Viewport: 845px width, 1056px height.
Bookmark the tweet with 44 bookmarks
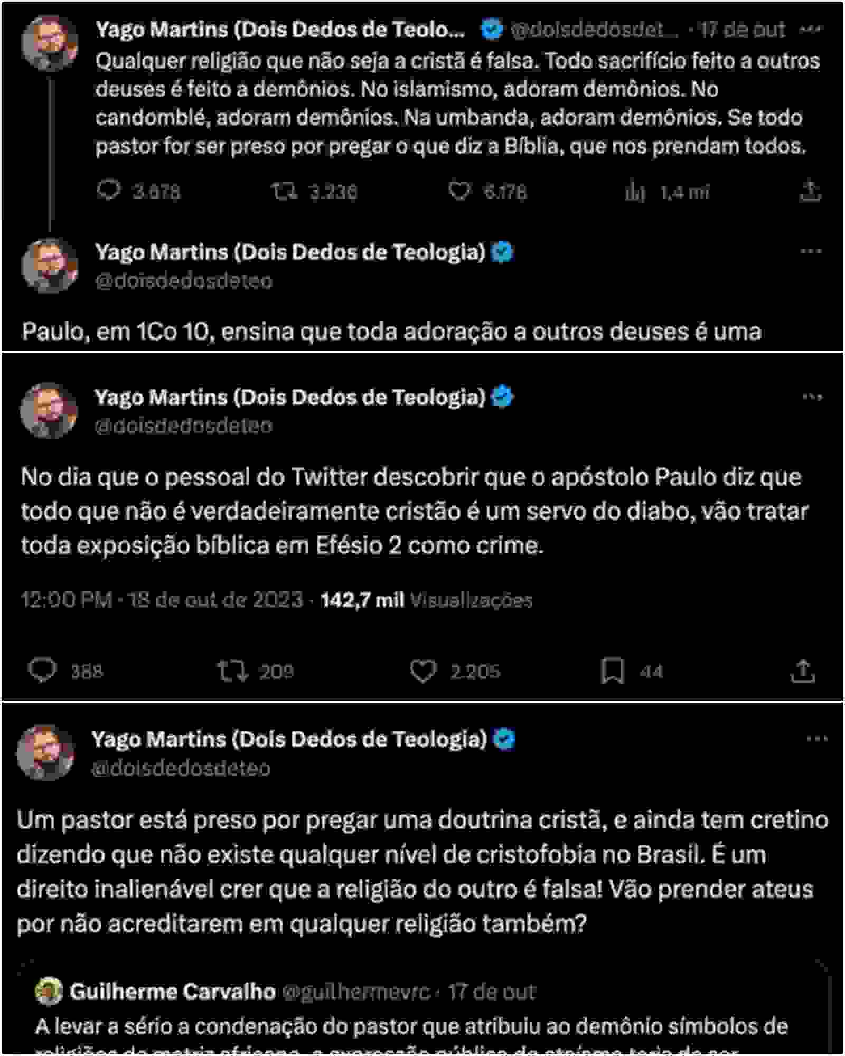[613, 671]
